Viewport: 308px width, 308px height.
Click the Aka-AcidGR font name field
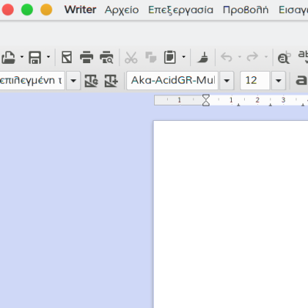point(172,81)
